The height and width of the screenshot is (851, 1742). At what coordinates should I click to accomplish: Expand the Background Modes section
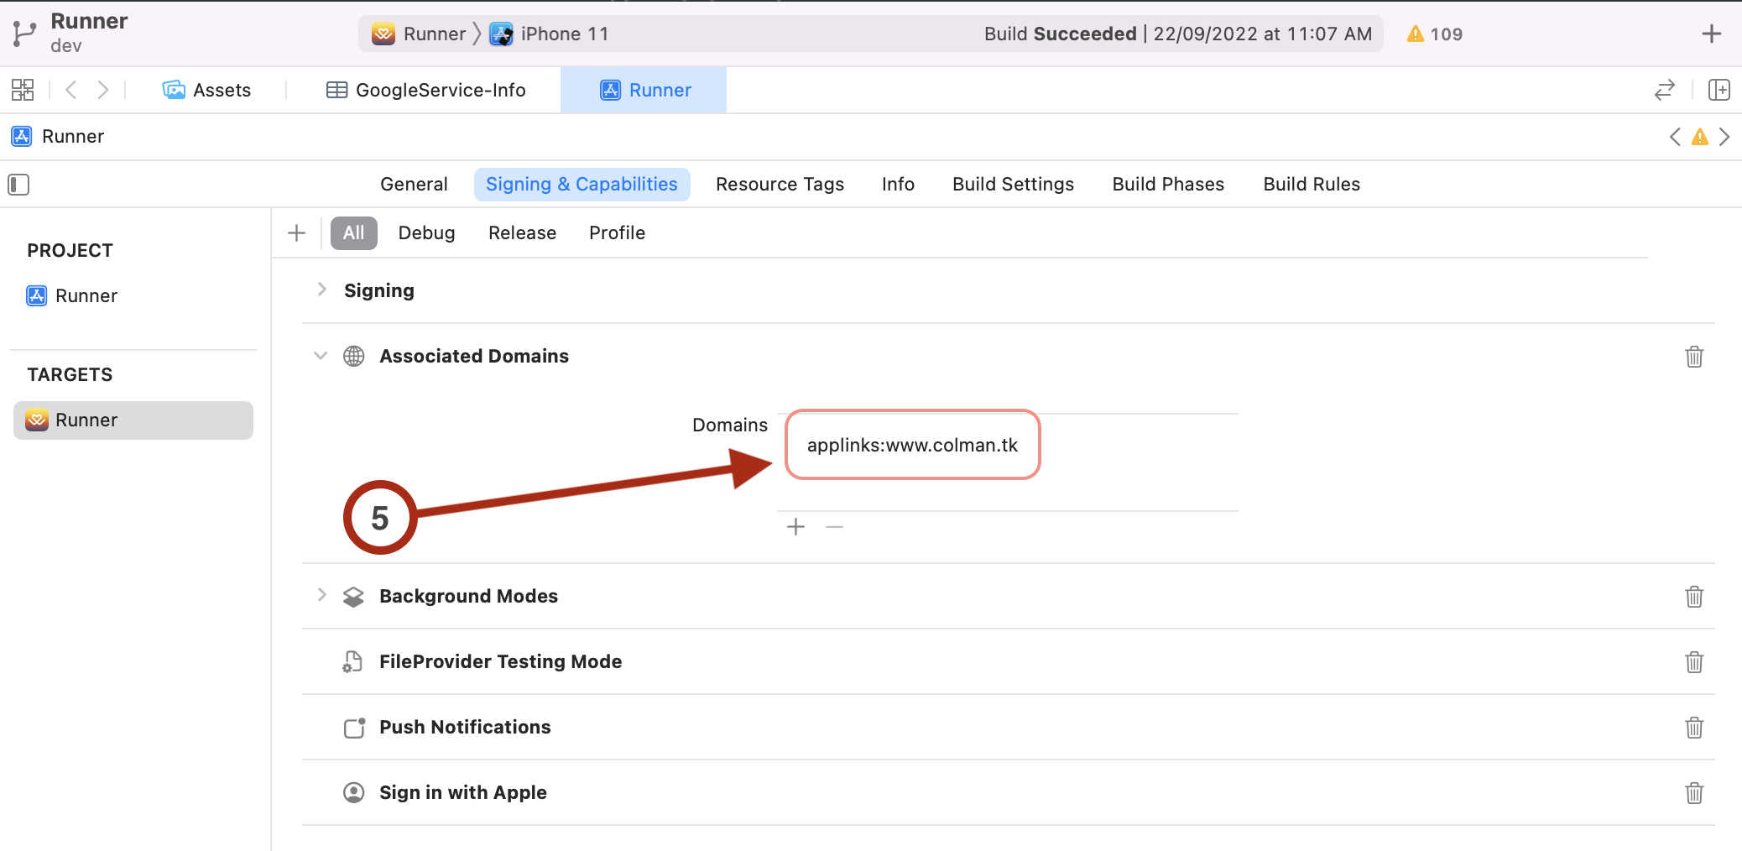click(x=321, y=595)
